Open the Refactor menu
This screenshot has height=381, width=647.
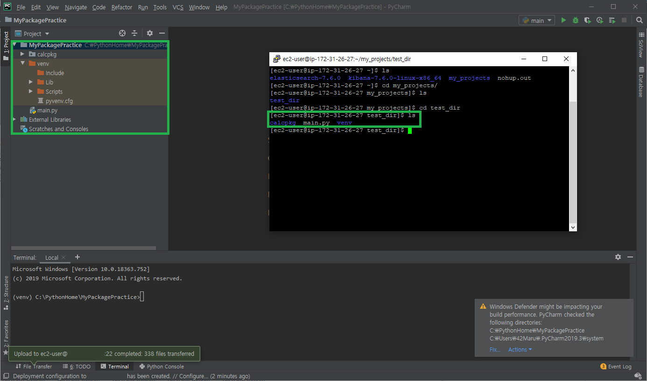coord(122,7)
